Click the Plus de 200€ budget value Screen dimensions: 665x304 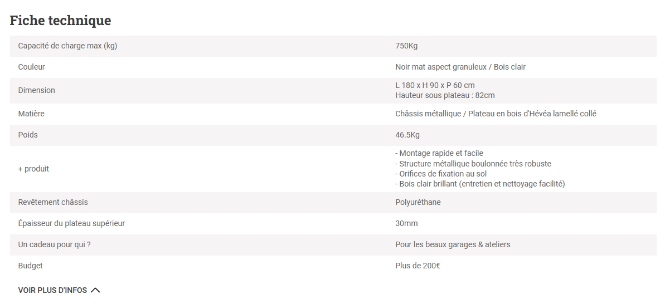pyautogui.click(x=418, y=266)
